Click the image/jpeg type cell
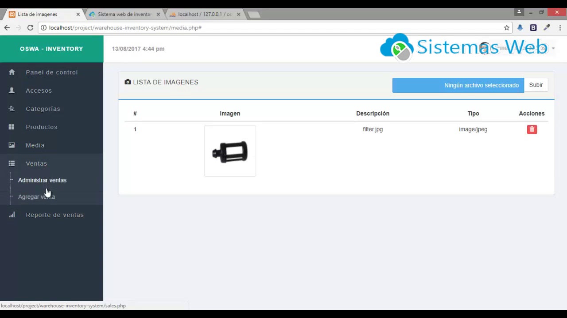 [x=473, y=129]
